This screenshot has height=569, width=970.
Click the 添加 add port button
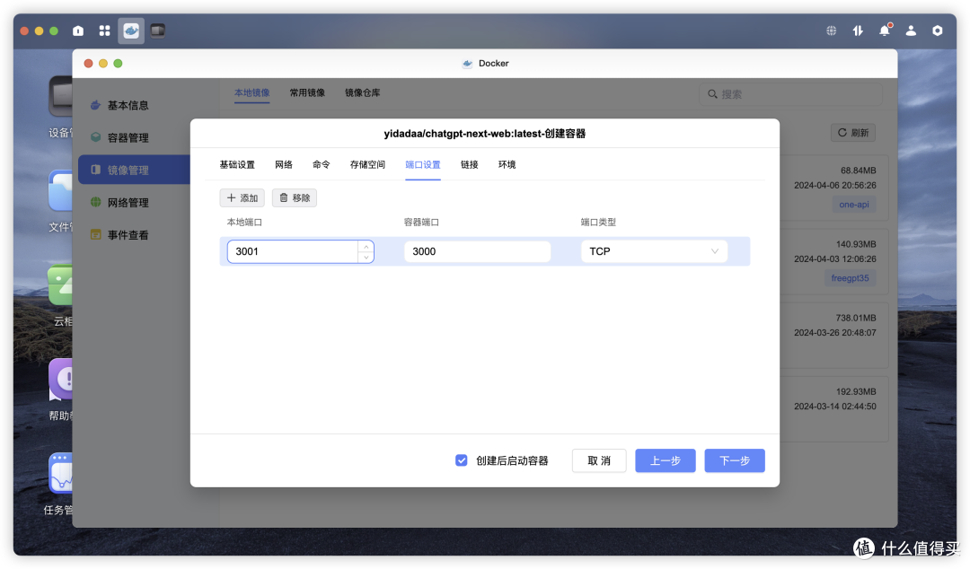click(242, 198)
